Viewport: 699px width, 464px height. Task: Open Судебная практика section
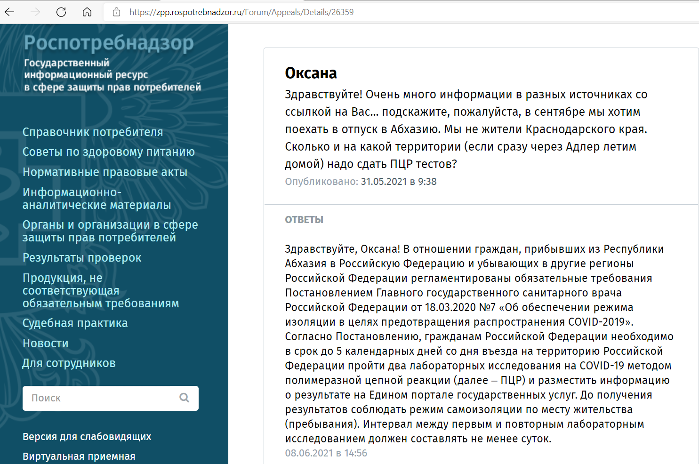(x=75, y=323)
